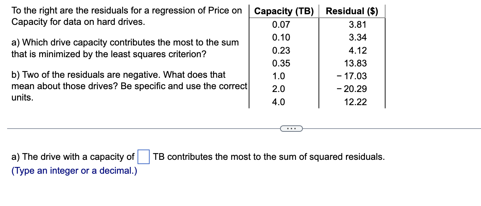Select the part a) question text
The image size is (481, 206).
pyautogui.click(x=125, y=48)
